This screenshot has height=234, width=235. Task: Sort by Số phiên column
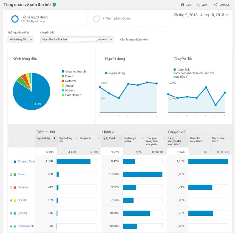tap(98, 138)
